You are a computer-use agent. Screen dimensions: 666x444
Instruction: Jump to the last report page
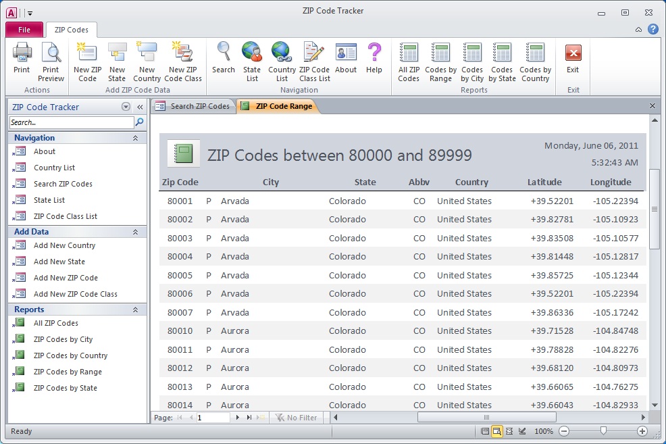[x=249, y=418]
